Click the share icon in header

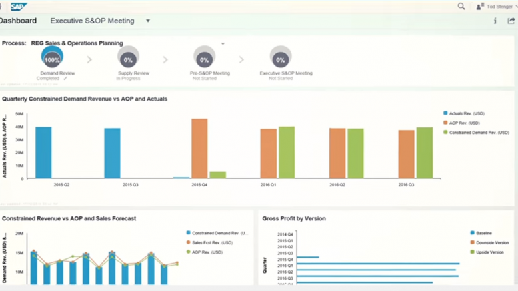(x=511, y=21)
